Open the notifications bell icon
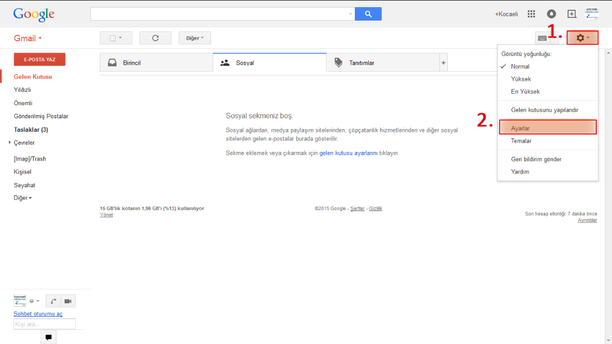The width and height of the screenshot is (612, 344). point(551,14)
